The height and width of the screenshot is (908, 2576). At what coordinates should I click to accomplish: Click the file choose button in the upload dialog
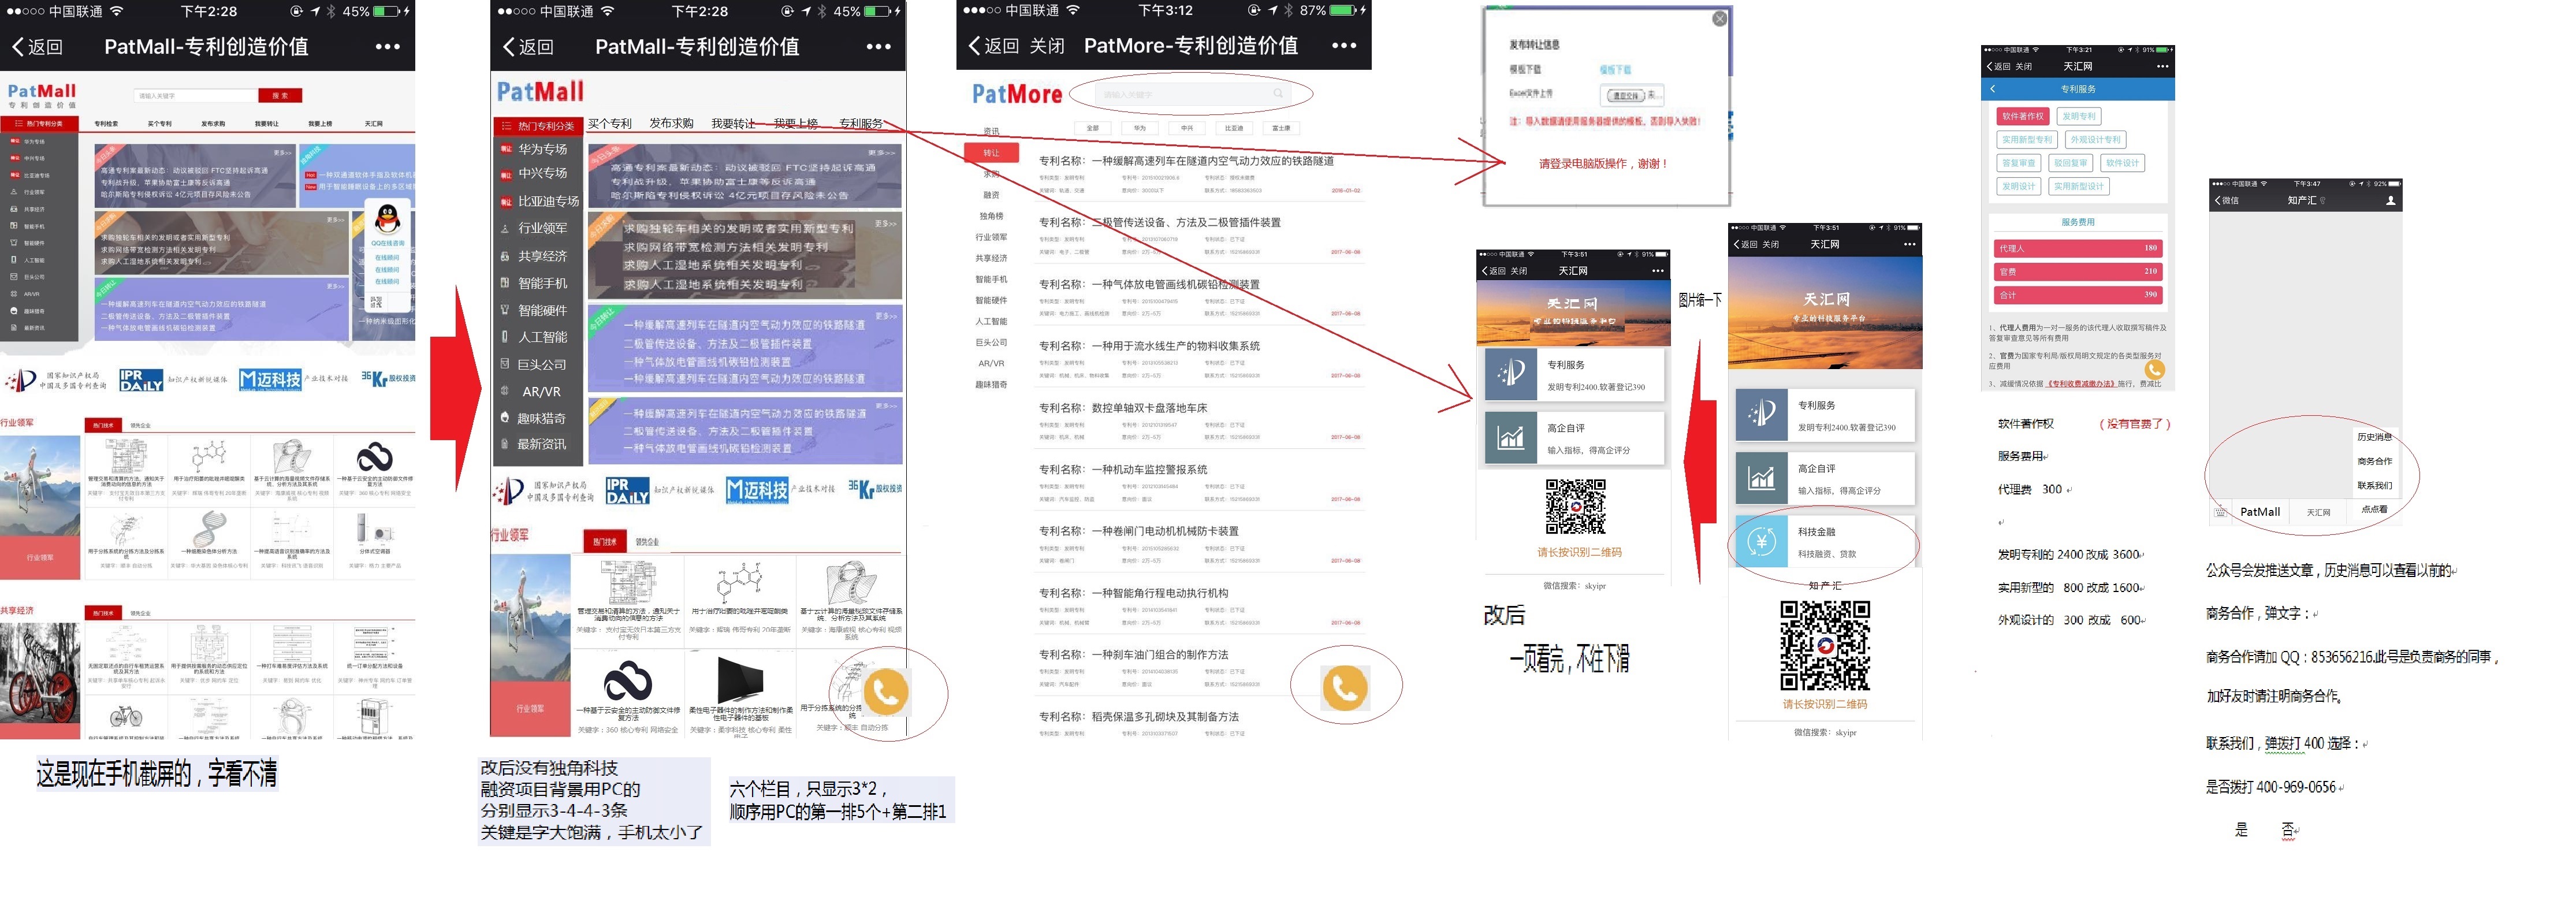[x=1625, y=95]
